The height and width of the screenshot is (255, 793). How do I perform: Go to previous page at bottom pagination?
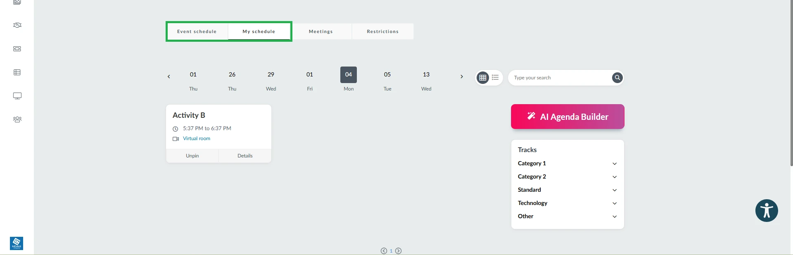(x=384, y=251)
